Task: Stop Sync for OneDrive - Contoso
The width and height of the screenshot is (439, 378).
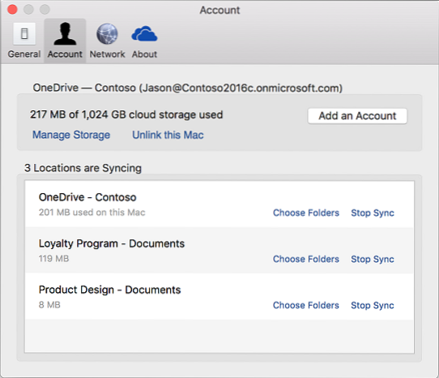Action: point(373,213)
